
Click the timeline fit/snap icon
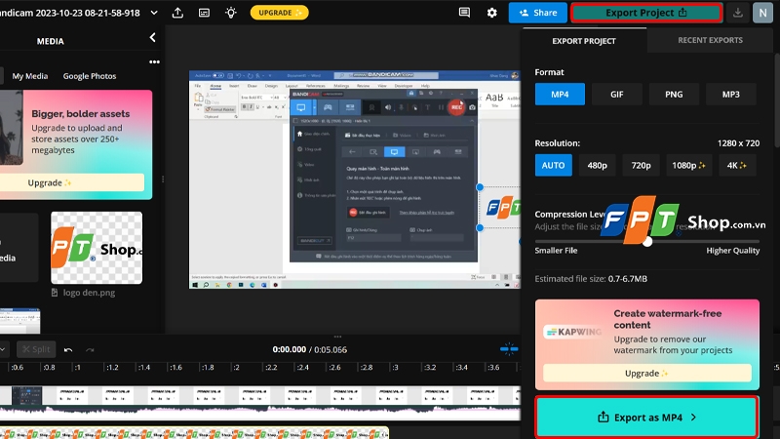point(509,349)
